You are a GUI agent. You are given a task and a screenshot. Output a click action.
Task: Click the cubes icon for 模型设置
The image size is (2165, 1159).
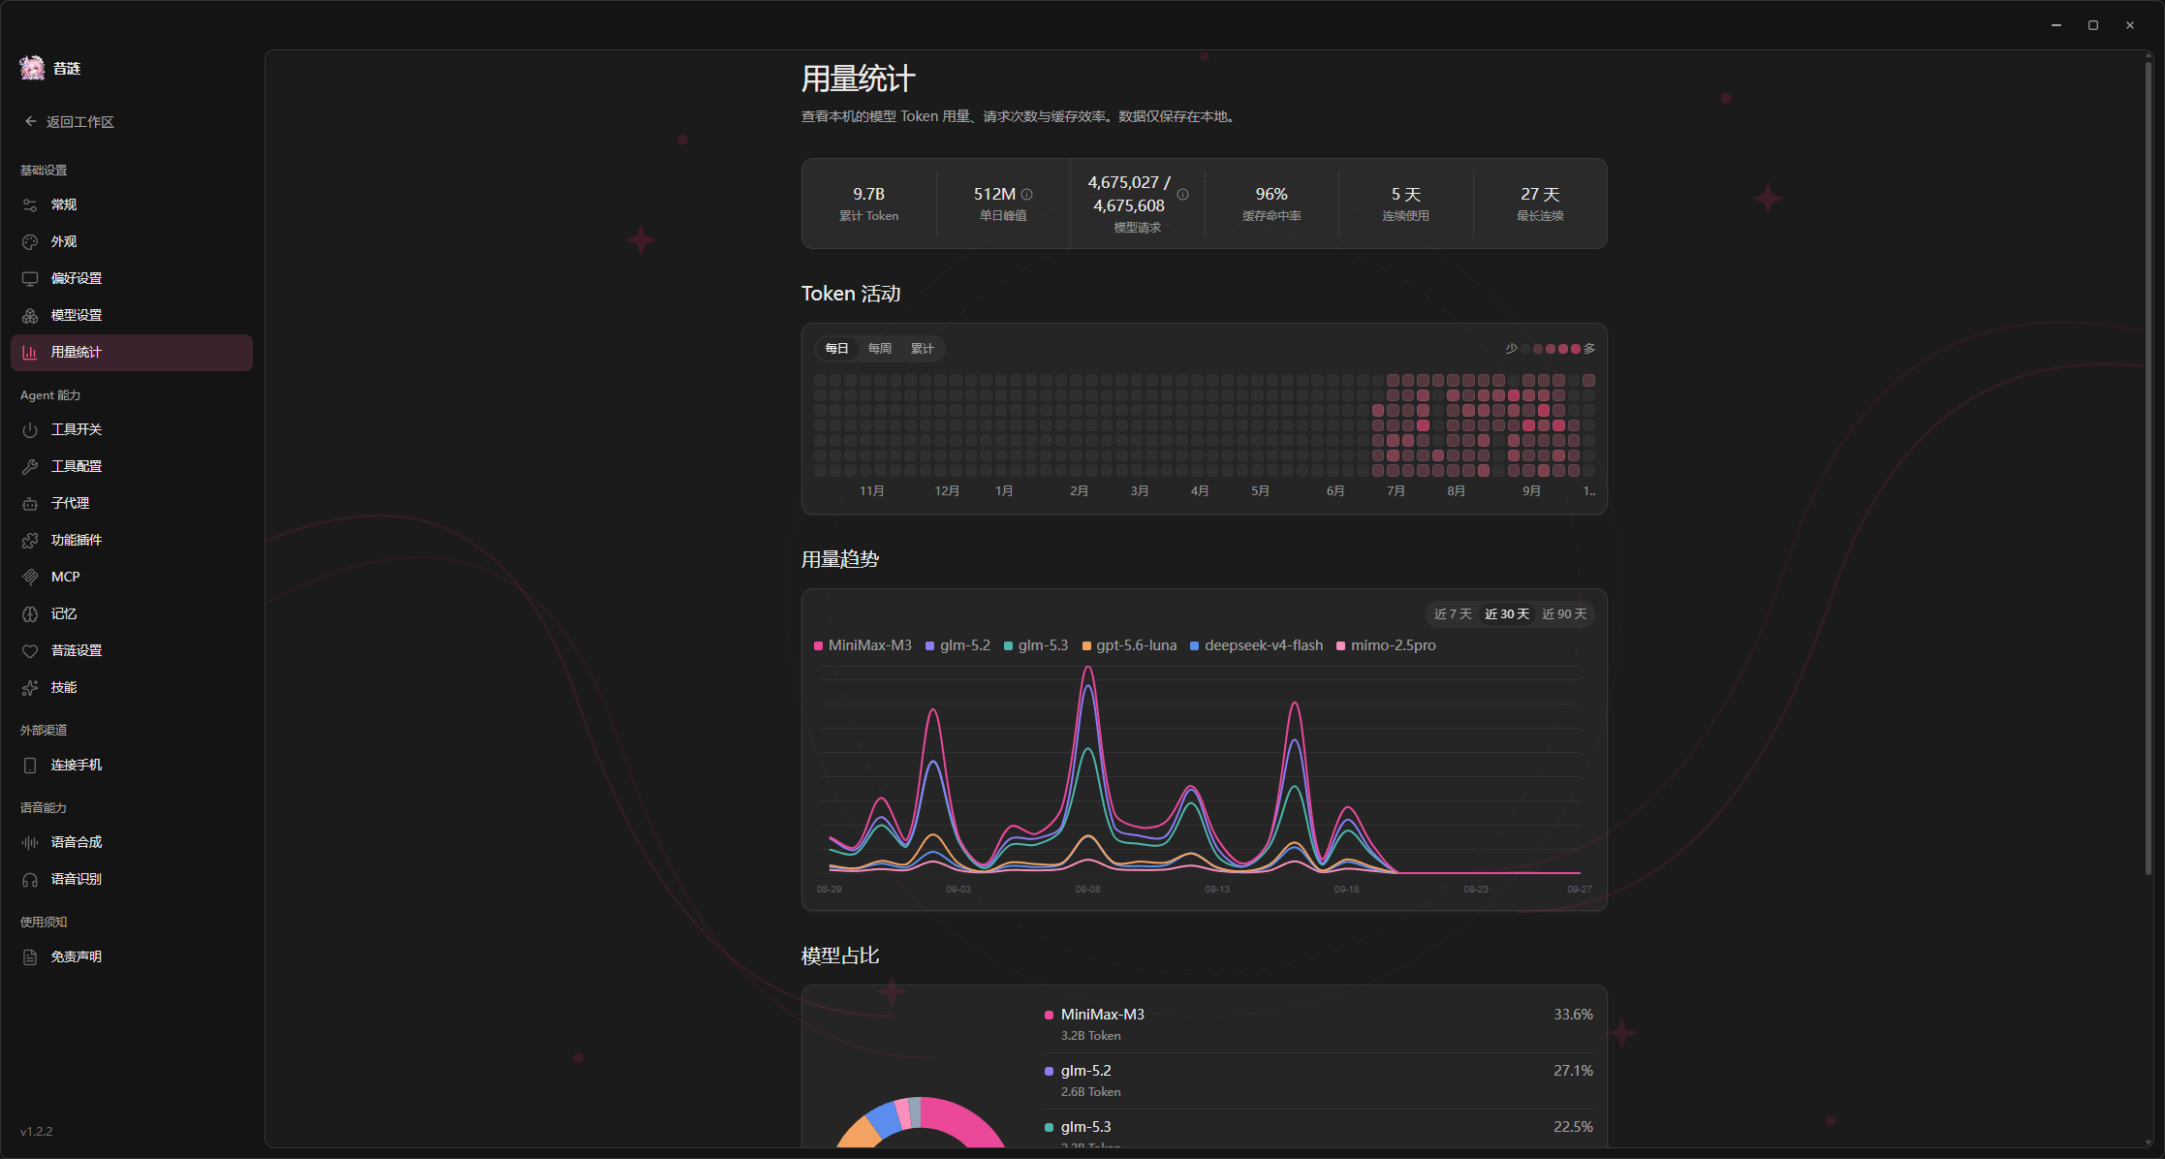click(x=30, y=315)
